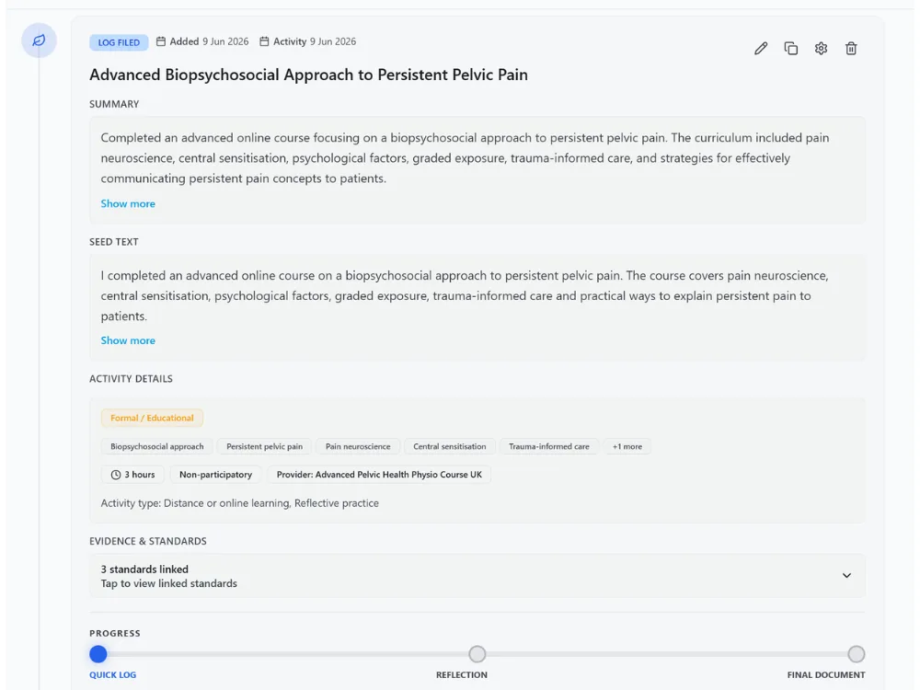Viewport: 920px width, 690px height.
Task: Click the Trauma-informed care tag
Action: (549, 446)
